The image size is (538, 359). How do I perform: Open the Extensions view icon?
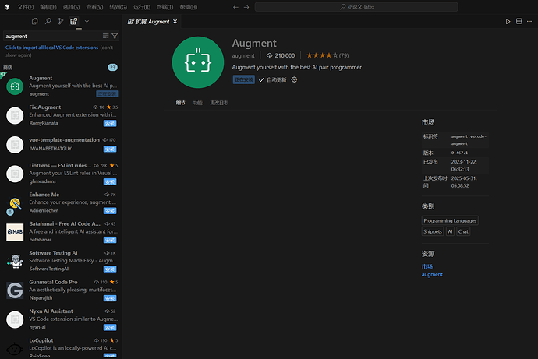(x=74, y=21)
